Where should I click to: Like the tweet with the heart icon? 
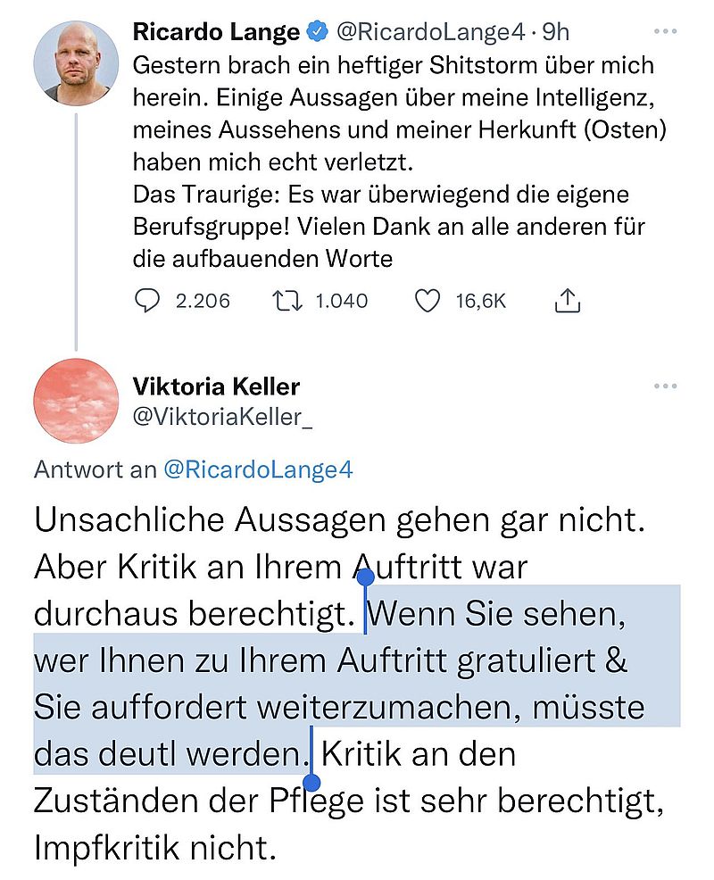[429, 302]
